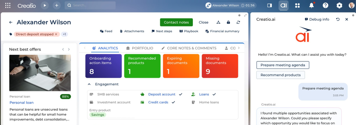Open Attachments
This screenshot has width=356, height=125.
coord(132,31)
